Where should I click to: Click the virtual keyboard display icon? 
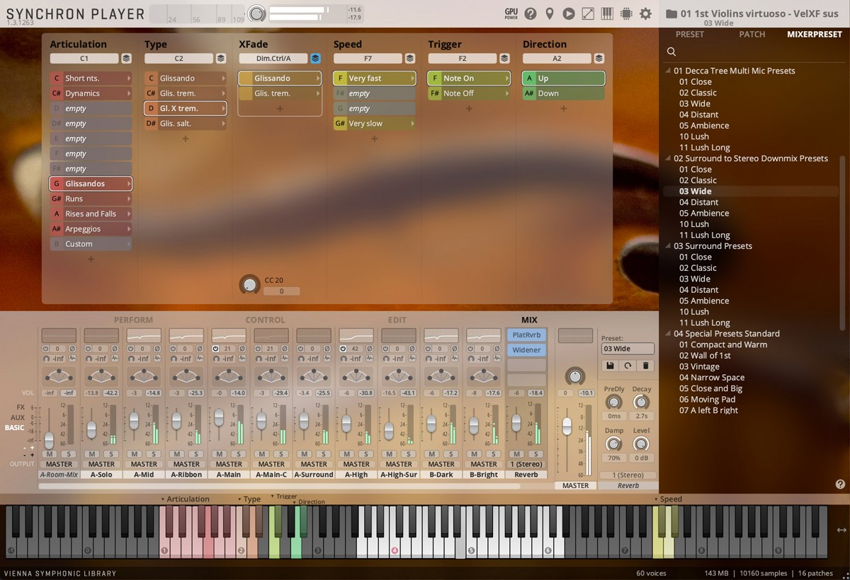pos(608,13)
